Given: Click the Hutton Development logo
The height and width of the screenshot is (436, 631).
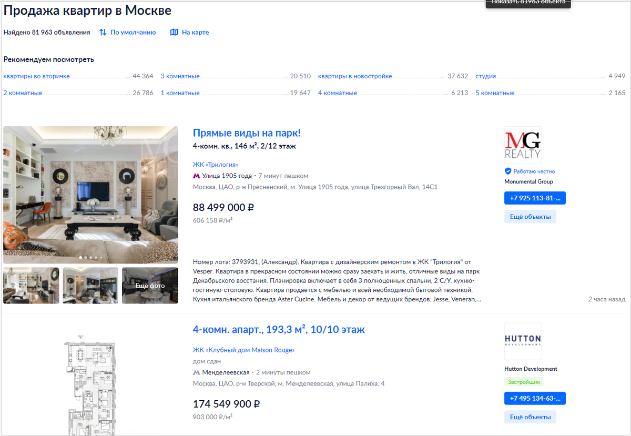Looking at the screenshot, I should (x=523, y=341).
